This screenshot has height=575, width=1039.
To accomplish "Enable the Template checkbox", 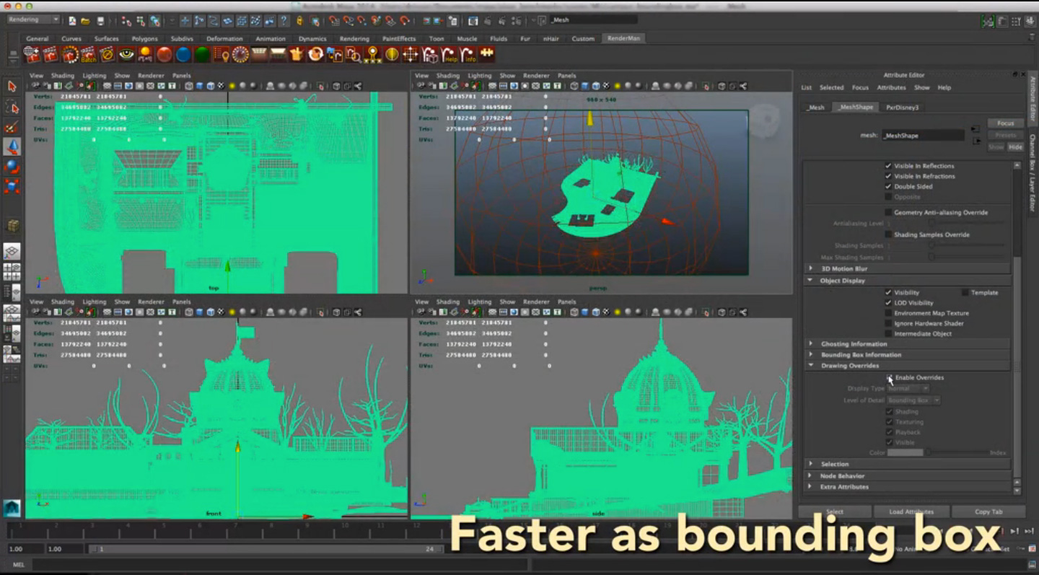I will 965,292.
